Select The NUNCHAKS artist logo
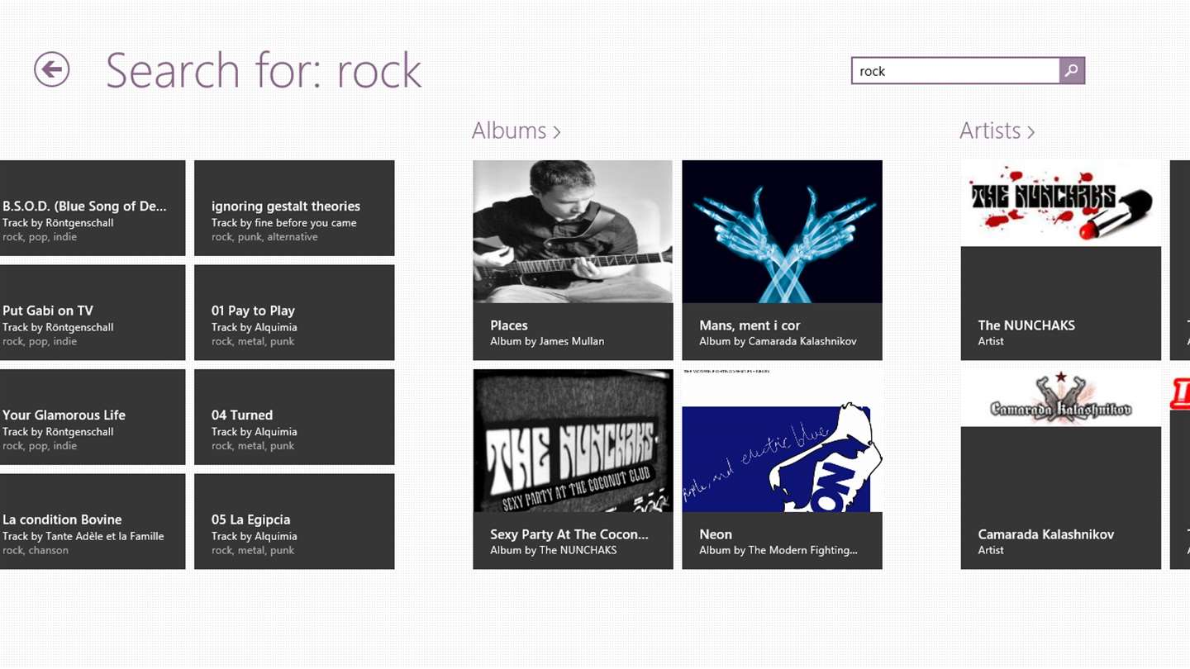The height and width of the screenshot is (669, 1190). point(1060,202)
